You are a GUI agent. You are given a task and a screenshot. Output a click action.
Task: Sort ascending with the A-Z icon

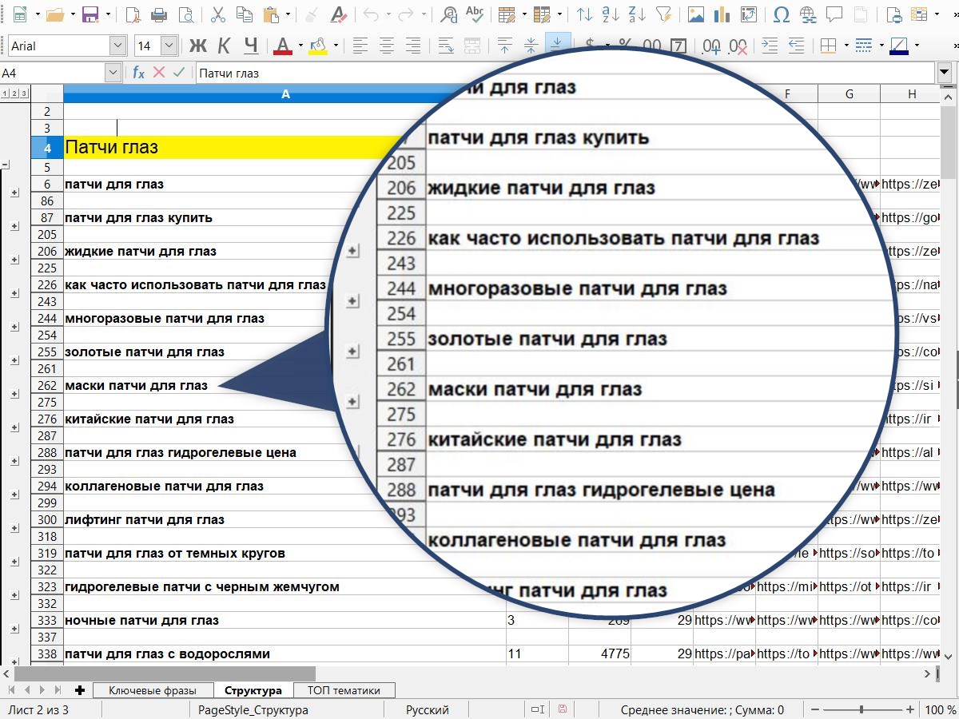tap(612, 14)
